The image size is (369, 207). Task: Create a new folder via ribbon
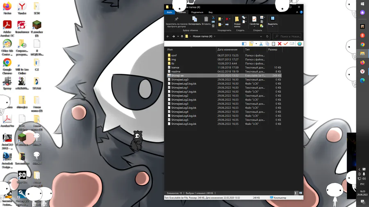click(237, 22)
